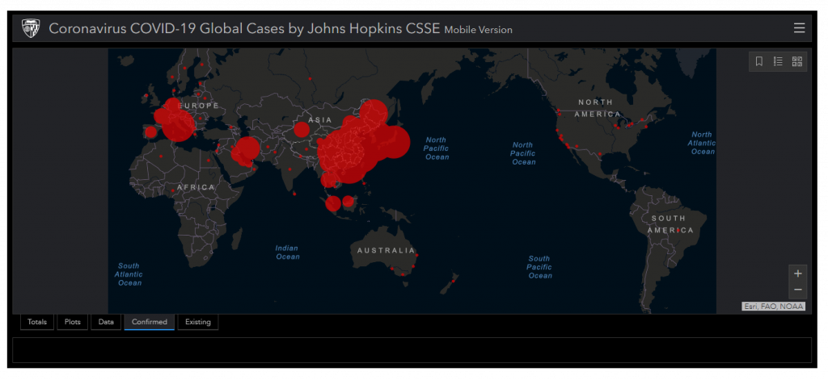Open the hamburger menu in header
828x380 pixels.
pyautogui.click(x=799, y=28)
